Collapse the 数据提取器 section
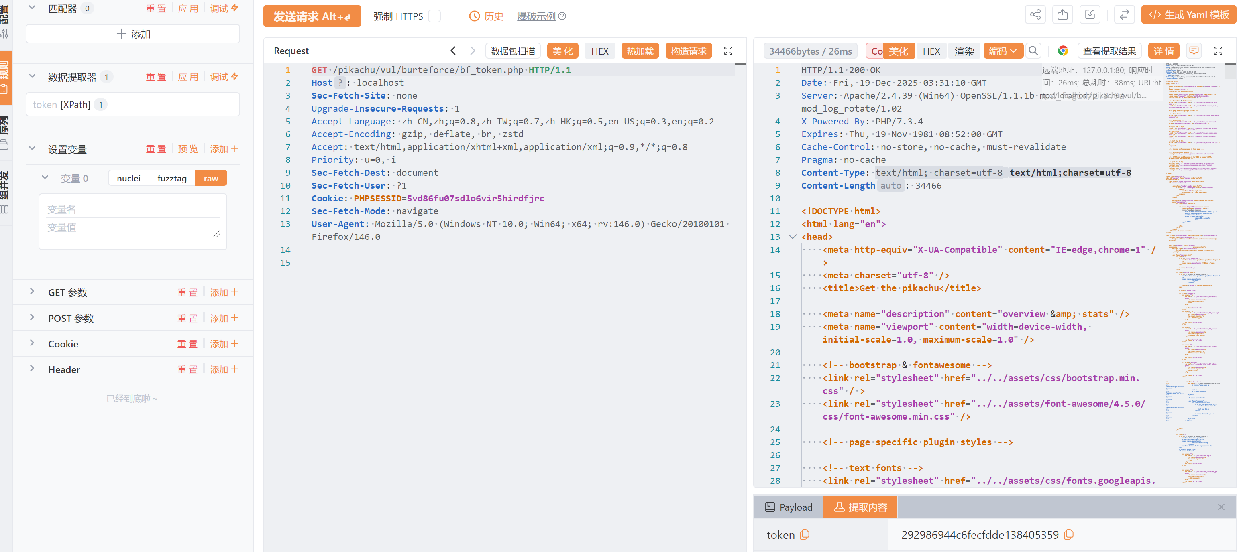 [32, 77]
